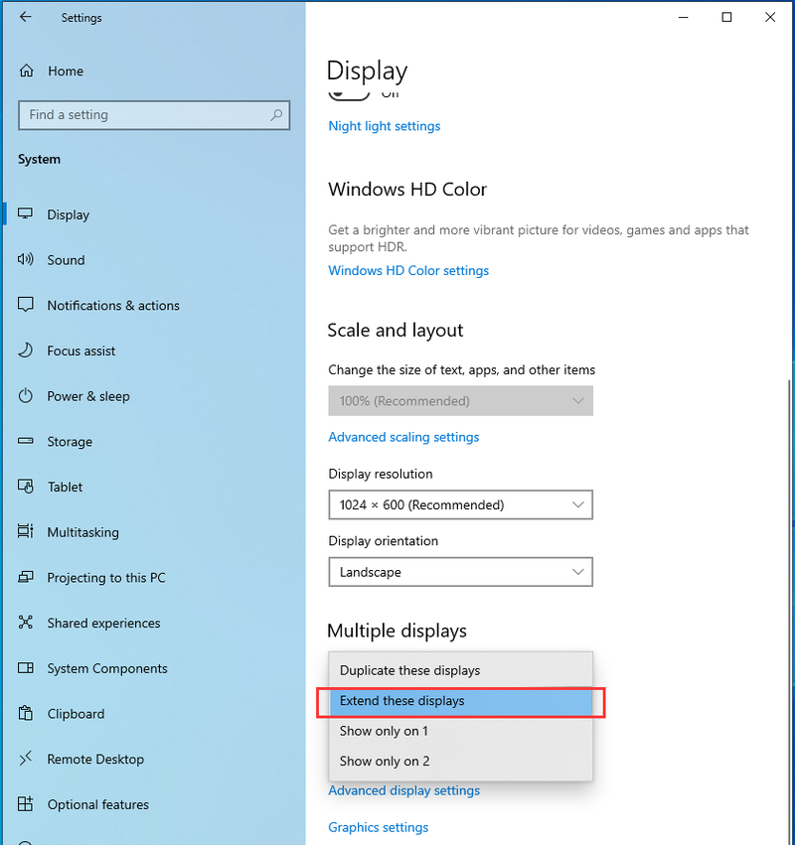Pick Show only on 2

[460, 762]
